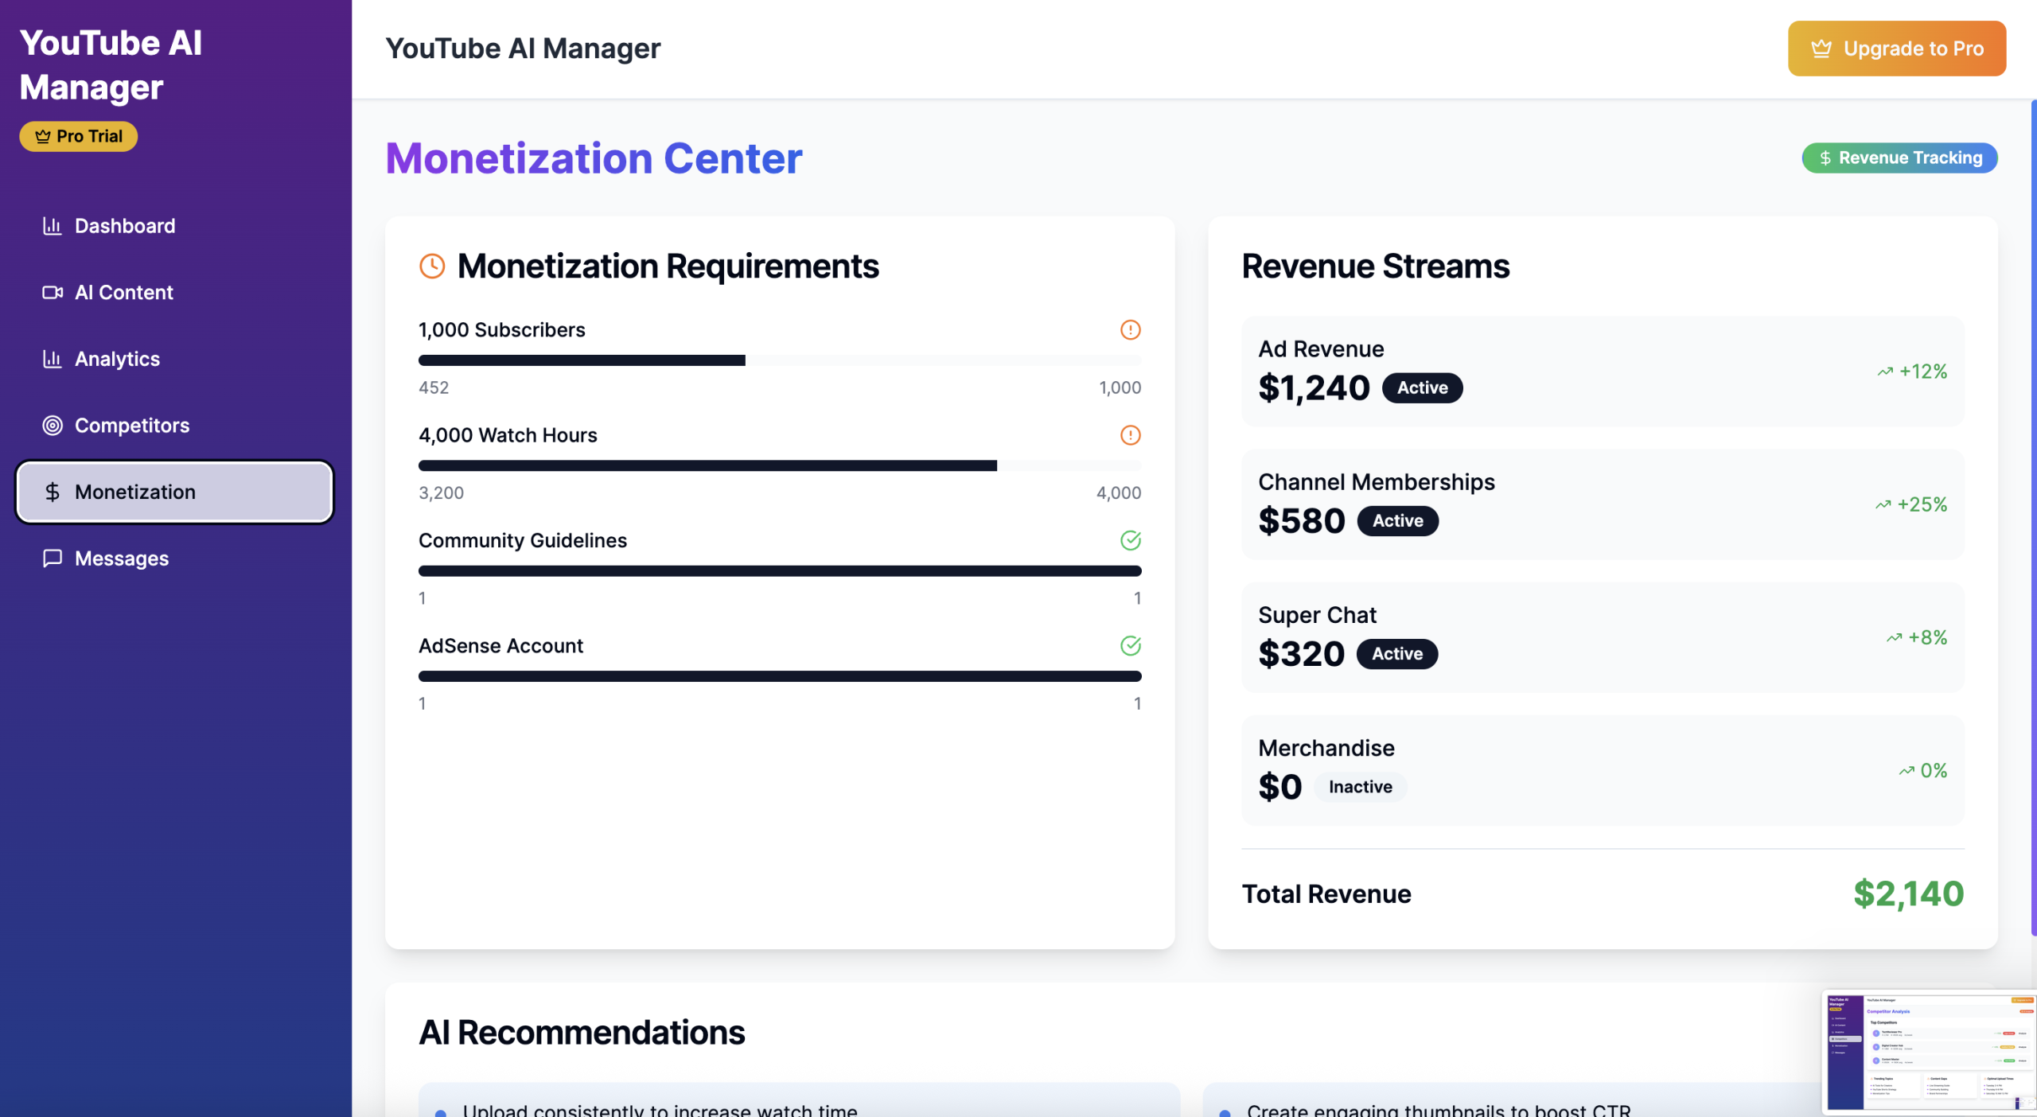Click the clock icon beside Monetization Requirements
2037x1117 pixels.
click(432, 266)
